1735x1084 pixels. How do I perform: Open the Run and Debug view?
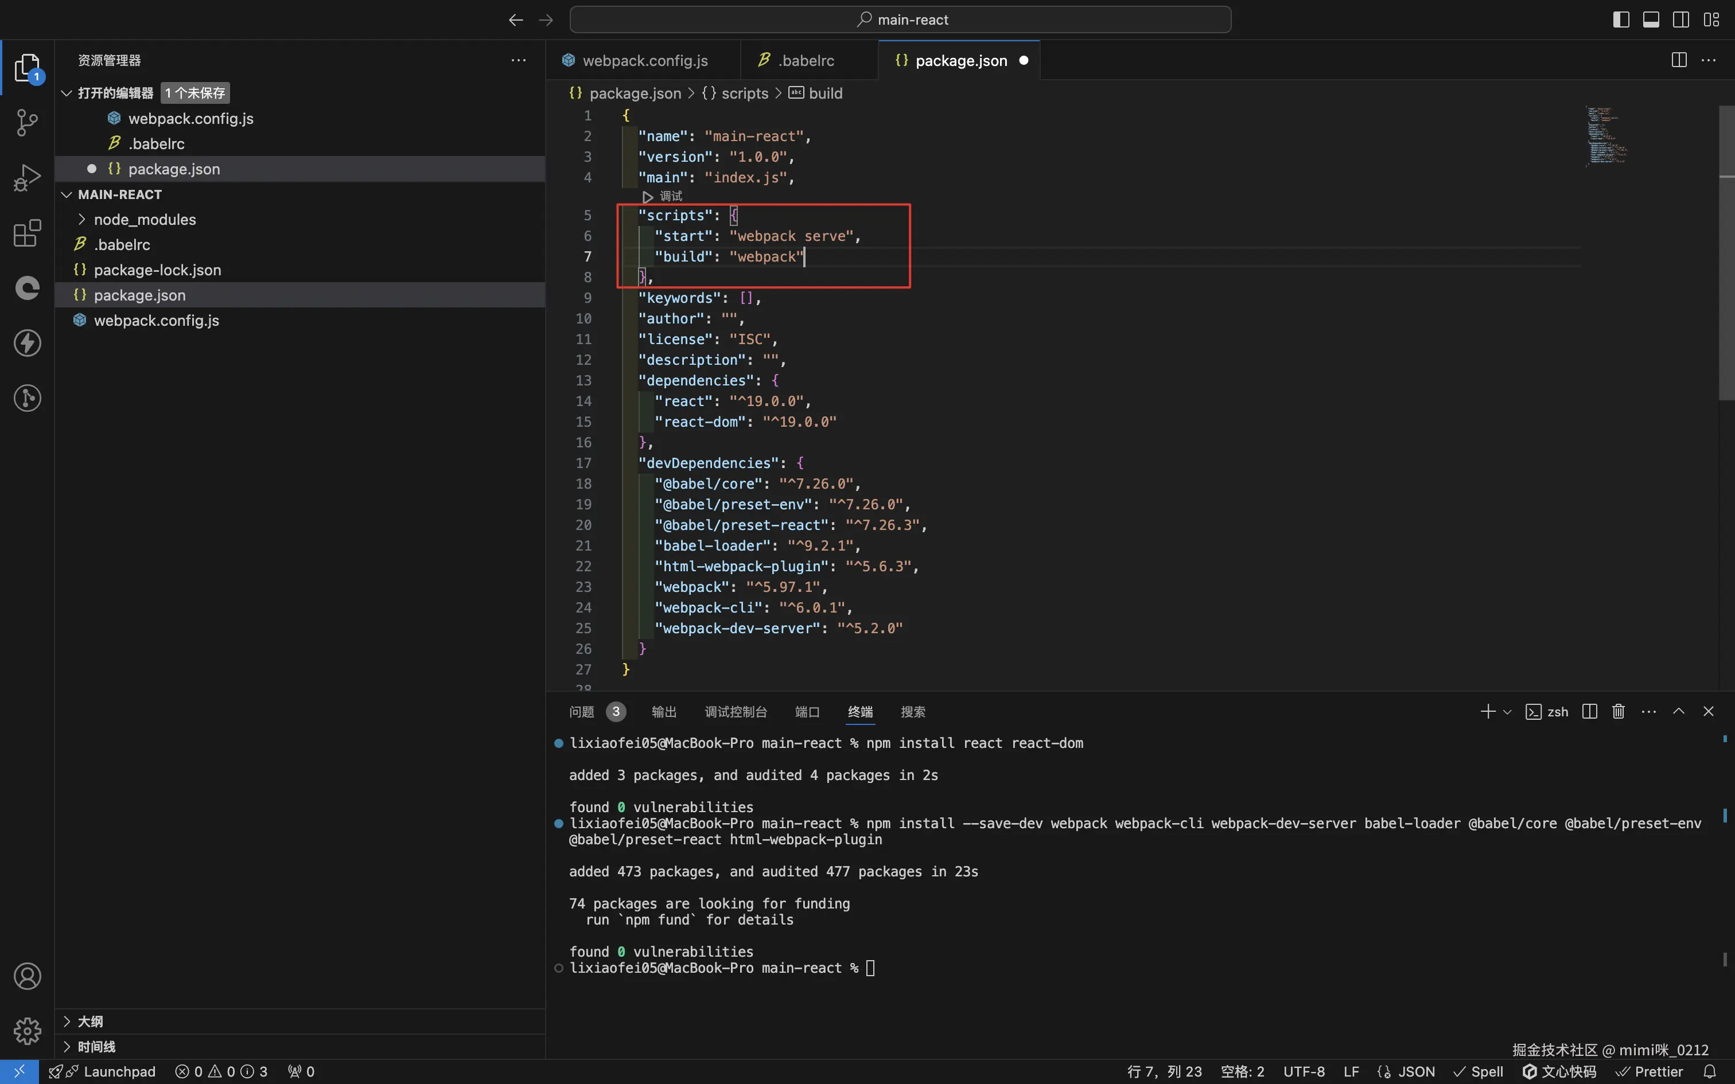(x=27, y=178)
